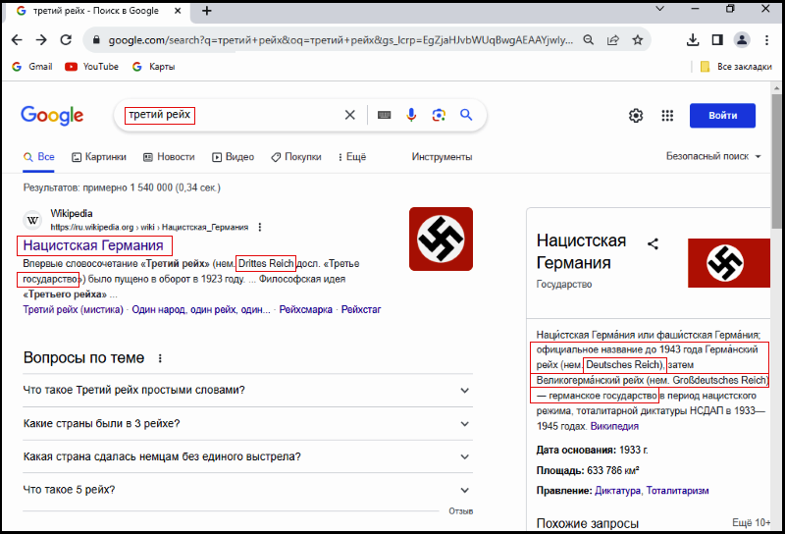
Task: Expand 'Что такое Третий рейх простыми словами?'
Action: pos(248,391)
